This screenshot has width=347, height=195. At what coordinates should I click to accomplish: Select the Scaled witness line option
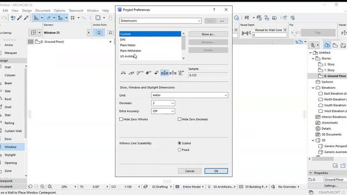point(179,143)
